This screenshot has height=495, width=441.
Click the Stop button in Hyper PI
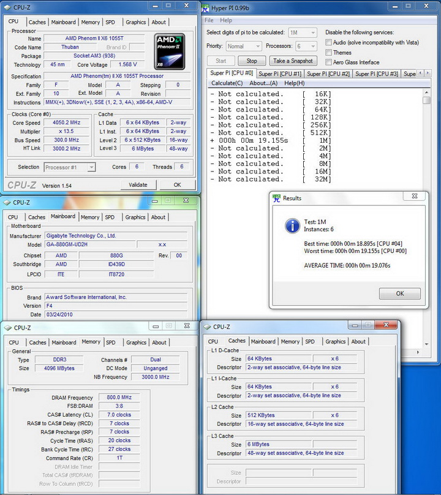point(252,61)
